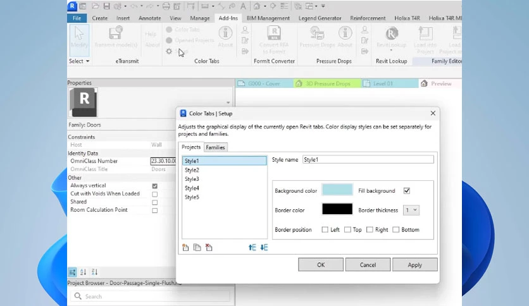Duplicate the selected style with the copy icon

point(197,247)
